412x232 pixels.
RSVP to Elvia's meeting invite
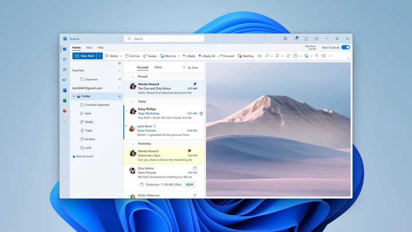click(x=189, y=184)
